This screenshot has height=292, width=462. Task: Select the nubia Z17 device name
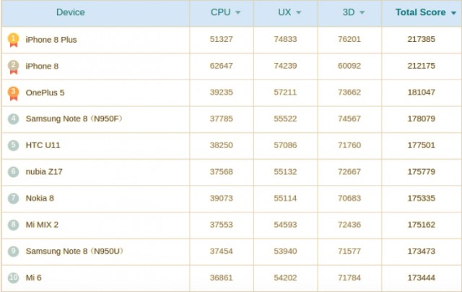coord(44,172)
